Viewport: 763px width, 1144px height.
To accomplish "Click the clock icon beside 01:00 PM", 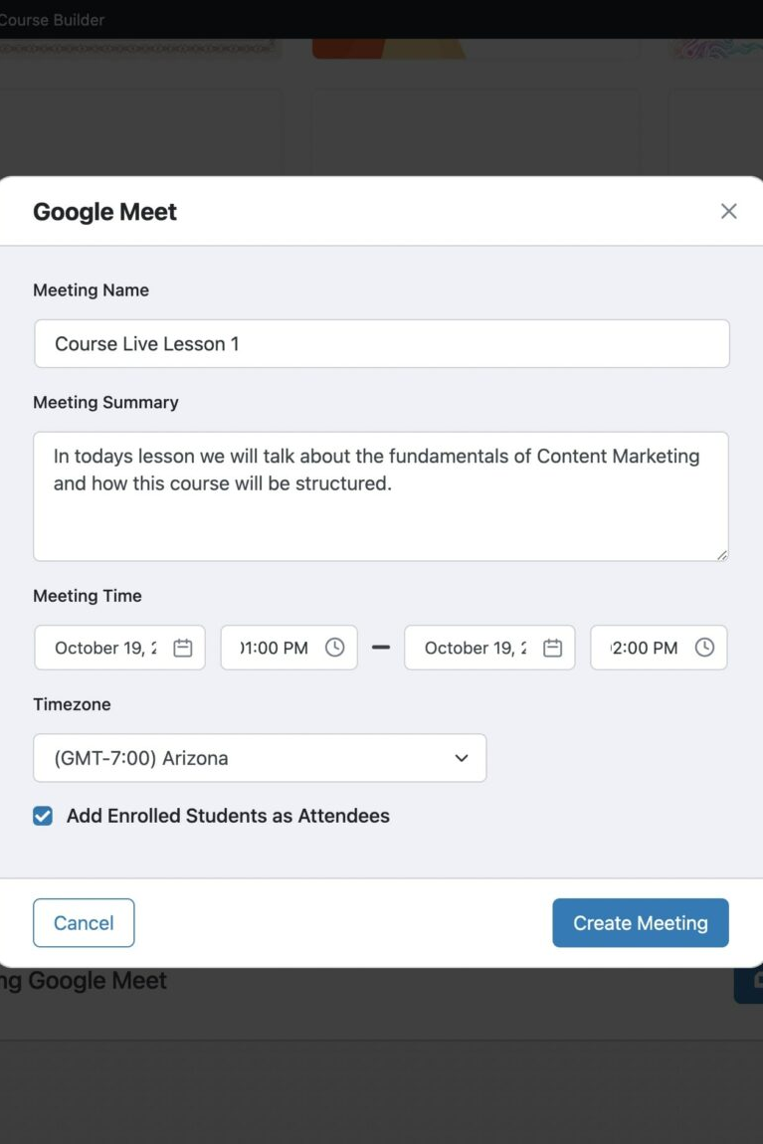I will (x=335, y=648).
